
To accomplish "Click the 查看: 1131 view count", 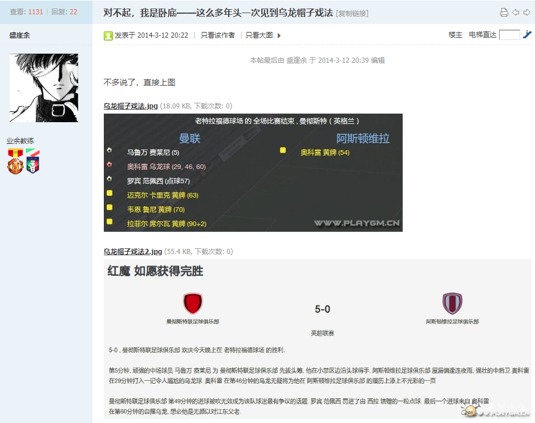I will [26, 11].
